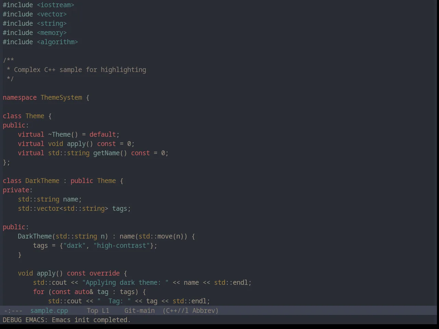
Task: Click the 'for' loop keyword
Action: (38, 292)
